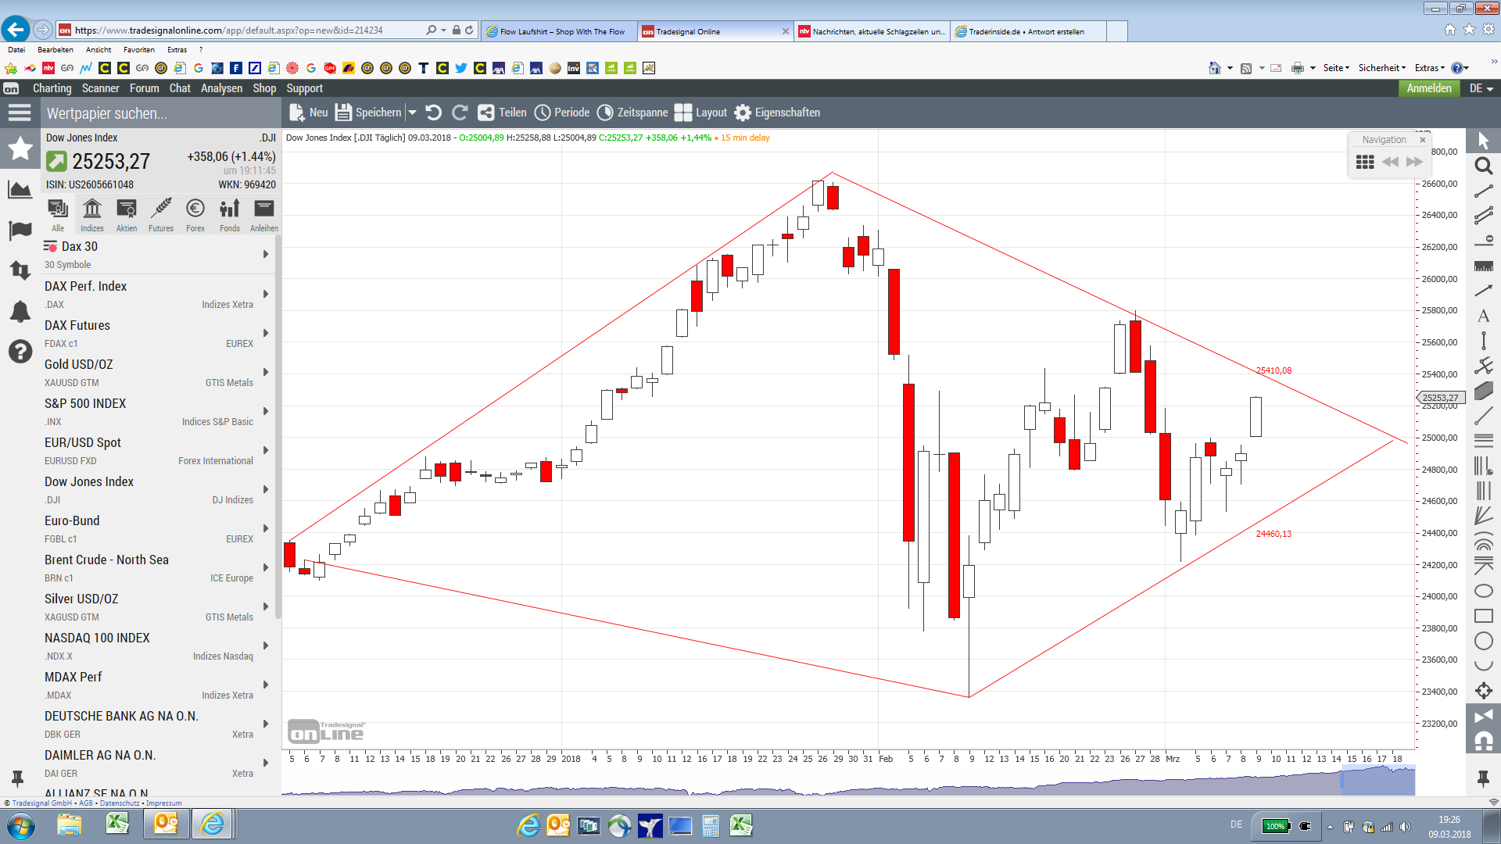Viewport: 1501px width, 844px height.
Task: Select Dow Jones Index watchlist row
Action: coord(160,489)
